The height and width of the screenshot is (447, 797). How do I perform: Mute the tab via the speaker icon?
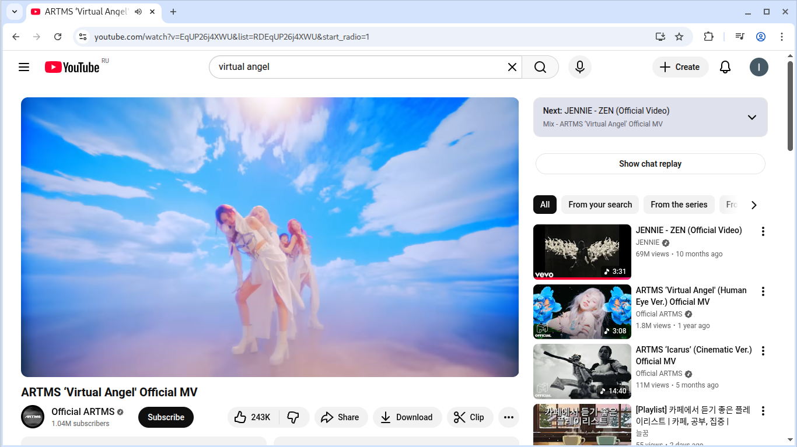click(138, 12)
